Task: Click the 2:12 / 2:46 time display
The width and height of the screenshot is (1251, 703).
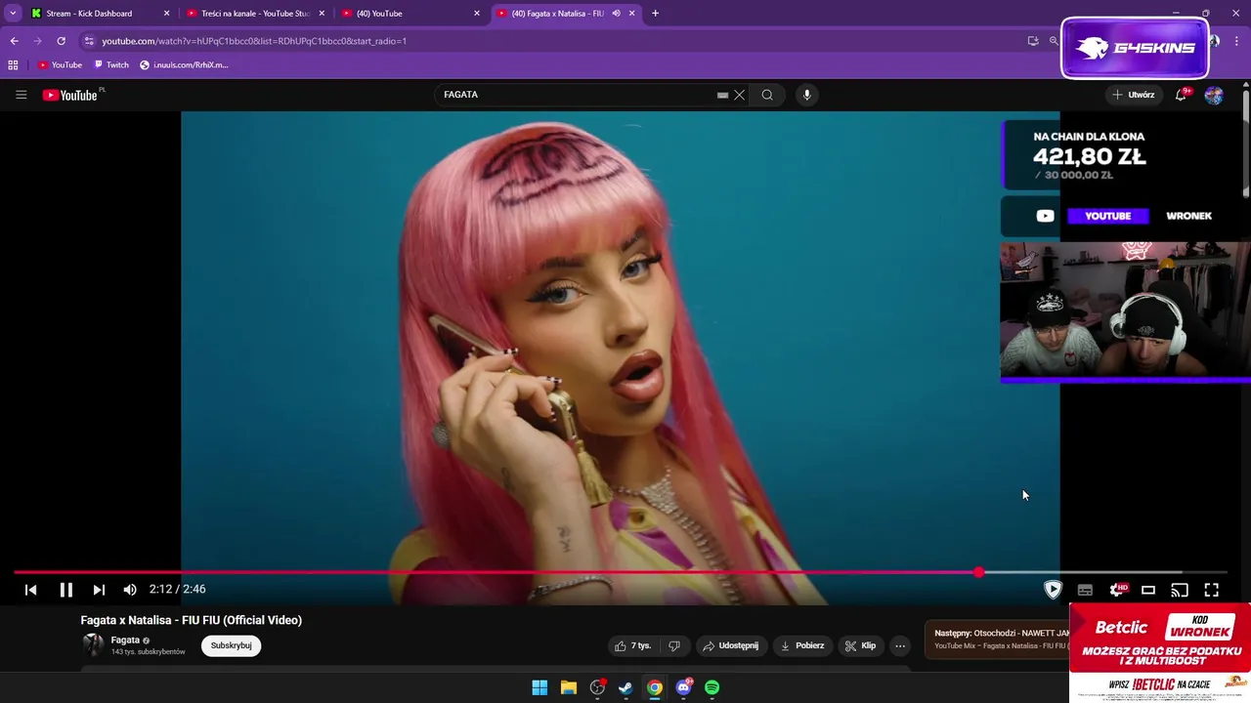Action: click(x=177, y=590)
